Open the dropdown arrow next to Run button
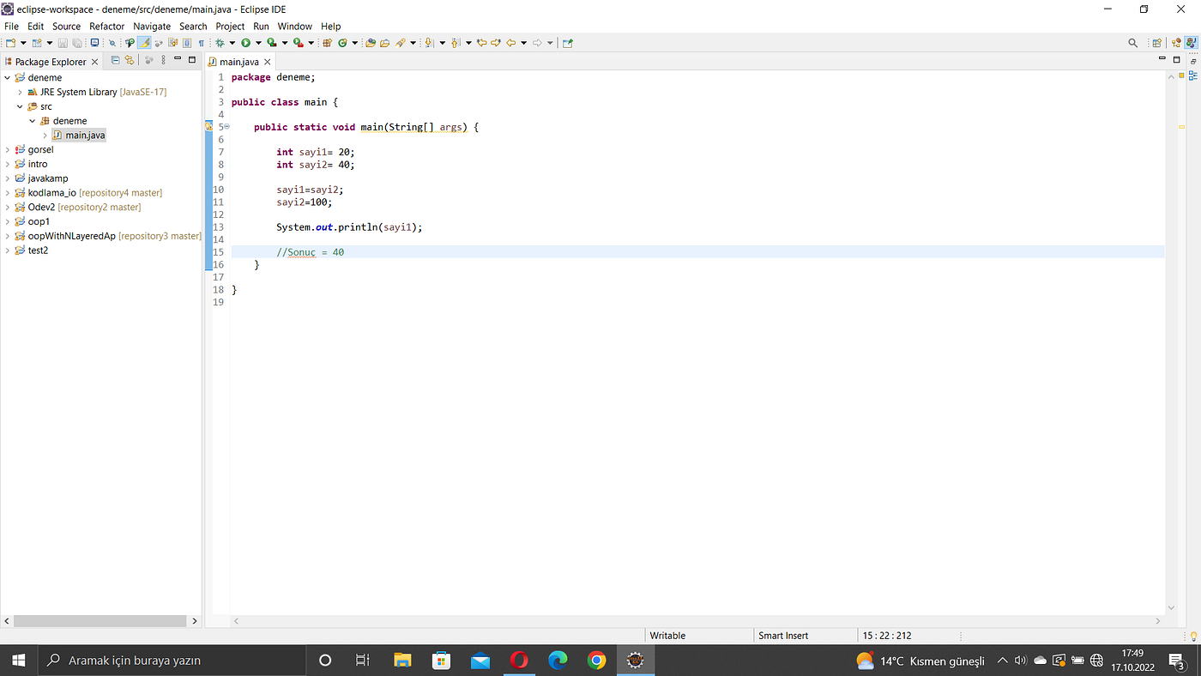 pyautogui.click(x=258, y=43)
